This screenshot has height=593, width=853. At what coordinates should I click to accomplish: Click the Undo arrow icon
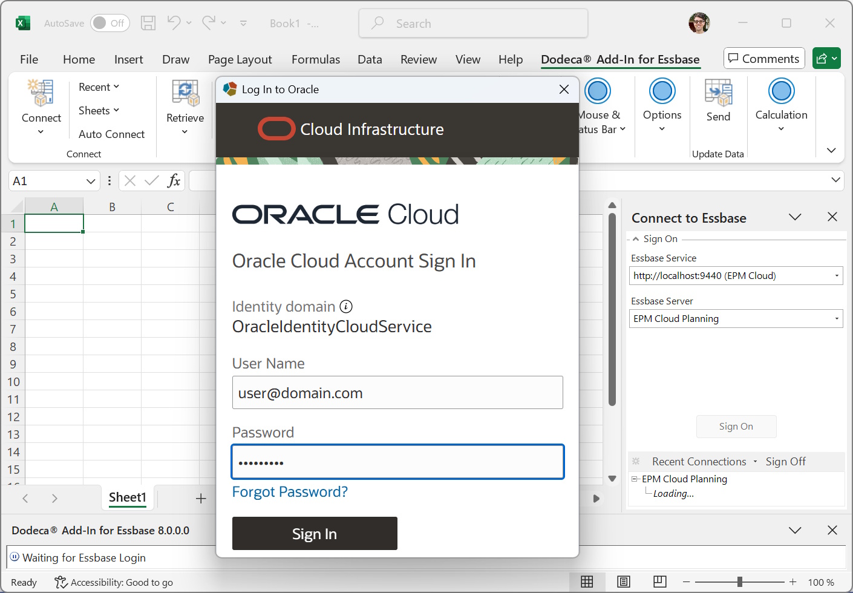pyautogui.click(x=174, y=23)
